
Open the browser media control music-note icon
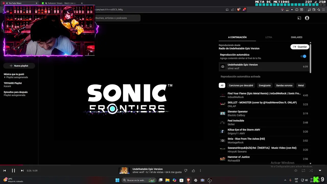309,10
